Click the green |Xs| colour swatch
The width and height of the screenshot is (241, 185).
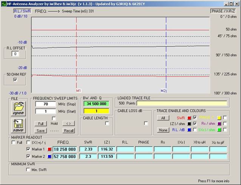tap(219, 130)
